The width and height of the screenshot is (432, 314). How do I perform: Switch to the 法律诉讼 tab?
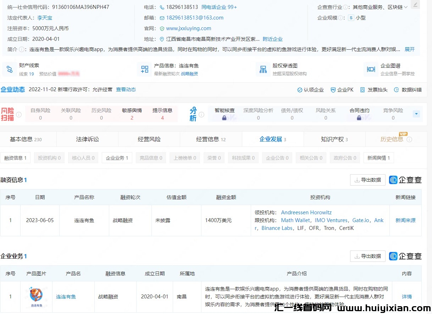(88, 139)
